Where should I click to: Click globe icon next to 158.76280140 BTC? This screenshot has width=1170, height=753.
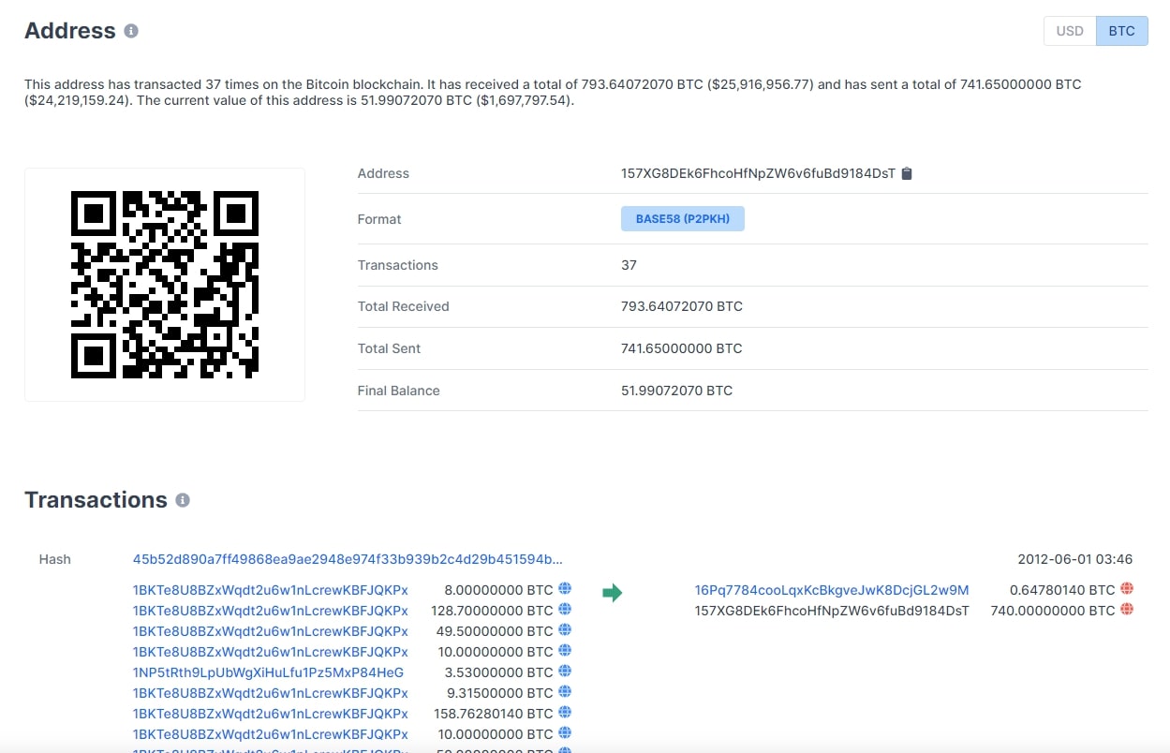tap(565, 713)
